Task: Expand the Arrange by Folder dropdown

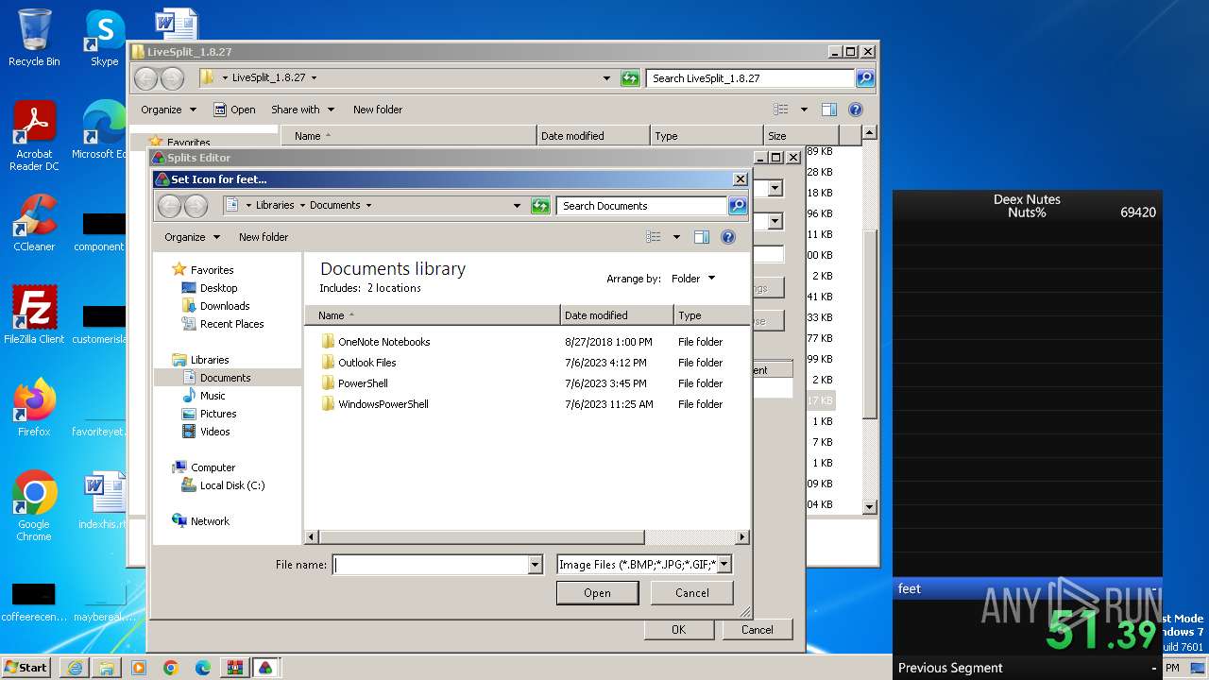Action: [693, 279]
